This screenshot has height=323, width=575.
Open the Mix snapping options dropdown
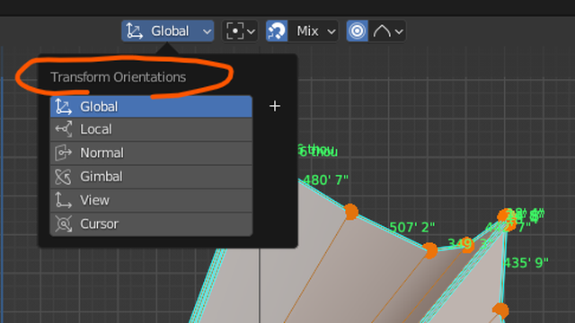pos(314,31)
